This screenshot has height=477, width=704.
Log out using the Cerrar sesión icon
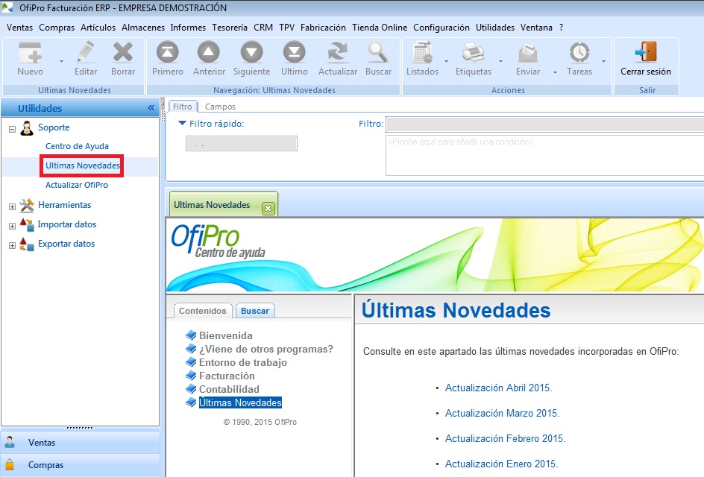(x=646, y=60)
